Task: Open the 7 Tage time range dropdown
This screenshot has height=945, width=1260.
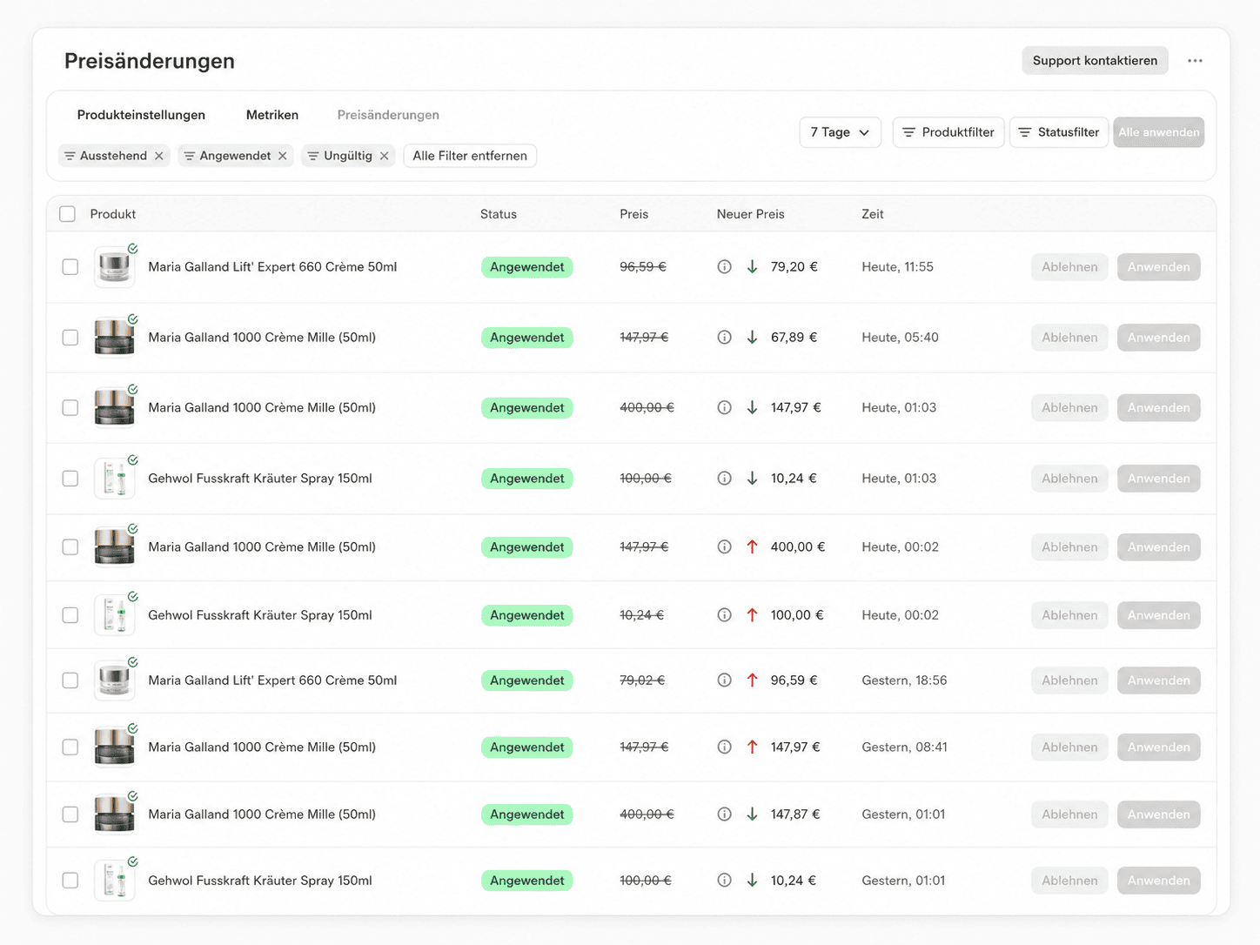Action: [x=840, y=132]
